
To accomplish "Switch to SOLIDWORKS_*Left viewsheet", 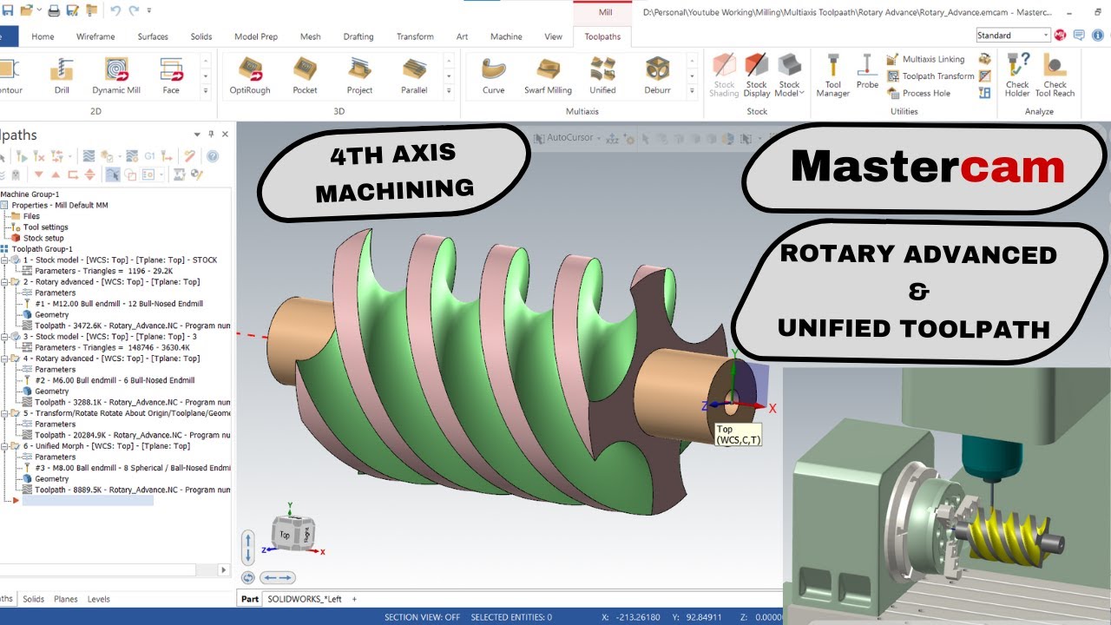I will click(x=305, y=599).
